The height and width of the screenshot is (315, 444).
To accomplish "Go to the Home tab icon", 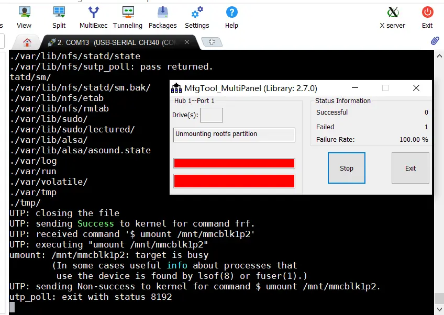I will coord(27,42).
